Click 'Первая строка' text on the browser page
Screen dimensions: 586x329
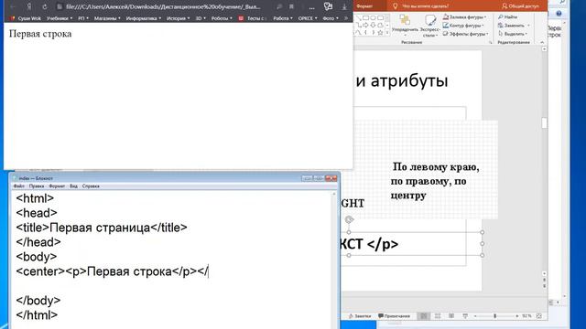pos(40,34)
